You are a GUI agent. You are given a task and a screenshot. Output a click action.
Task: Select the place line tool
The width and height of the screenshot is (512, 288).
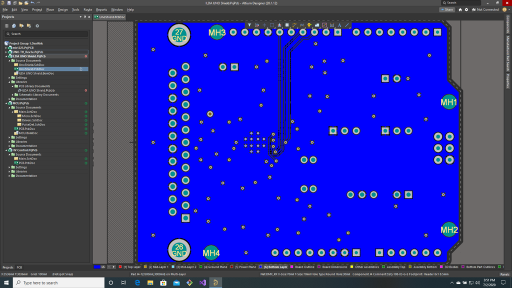[x=347, y=25]
